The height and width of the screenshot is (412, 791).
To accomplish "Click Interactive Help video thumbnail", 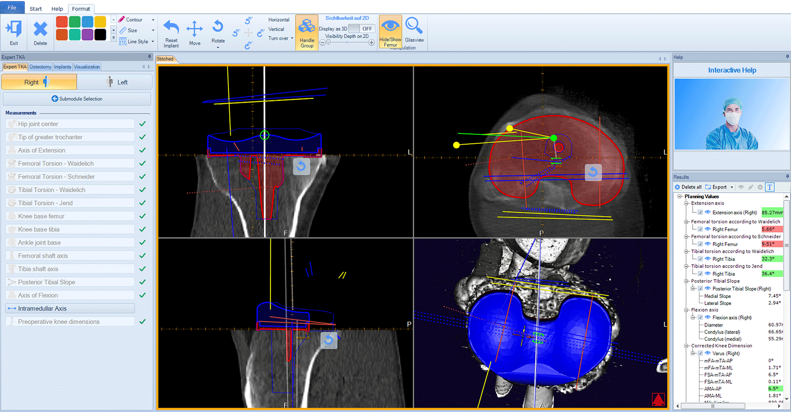I will point(732,114).
